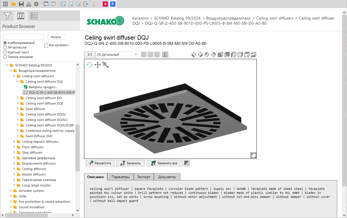
Task: Open the filter funnel panel
Action: click(x=7, y=16)
